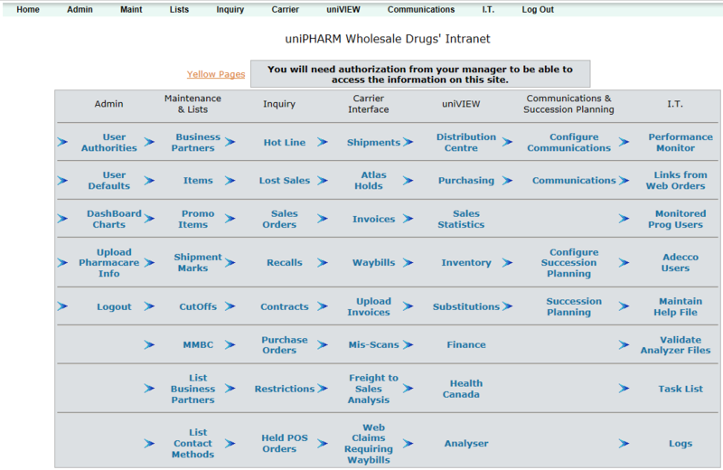
Task: Click the arrow icon before Configure Communications
Action: point(507,142)
